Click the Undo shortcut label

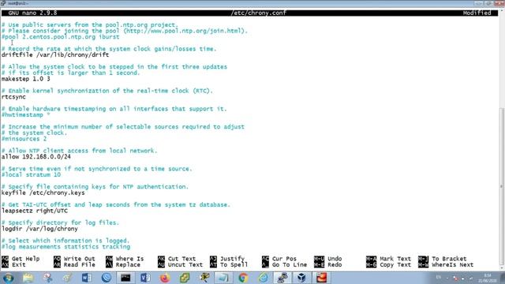click(x=335, y=259)
